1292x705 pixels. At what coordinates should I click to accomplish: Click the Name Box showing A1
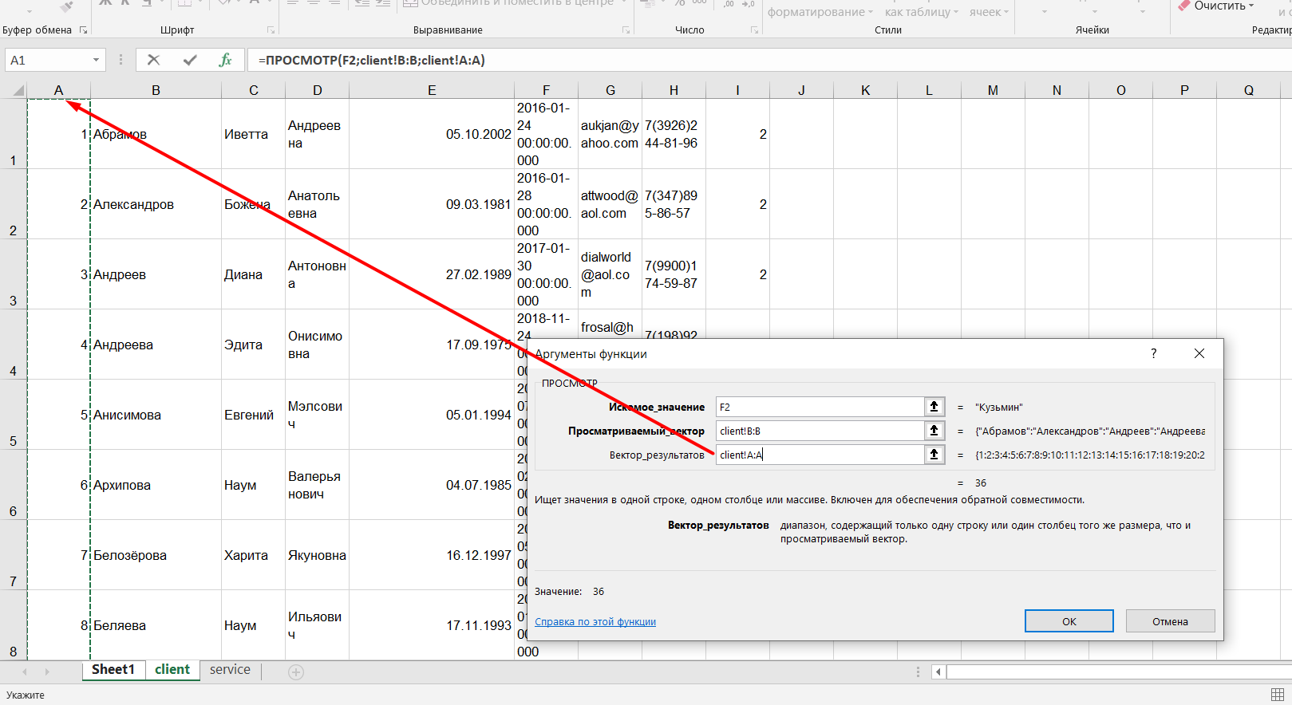48,60
